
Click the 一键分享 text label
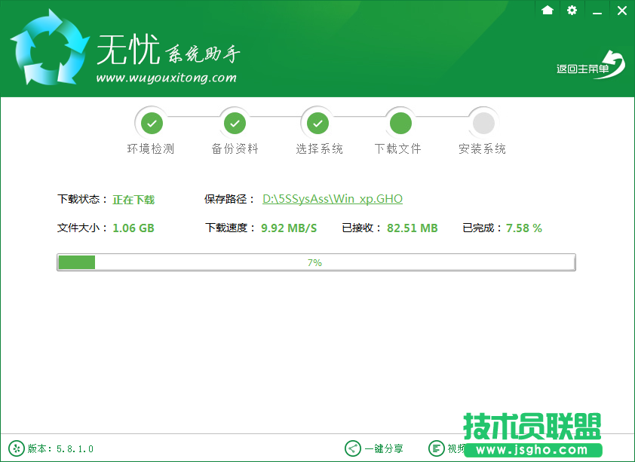pyautogui.click(x=384, y=449)
